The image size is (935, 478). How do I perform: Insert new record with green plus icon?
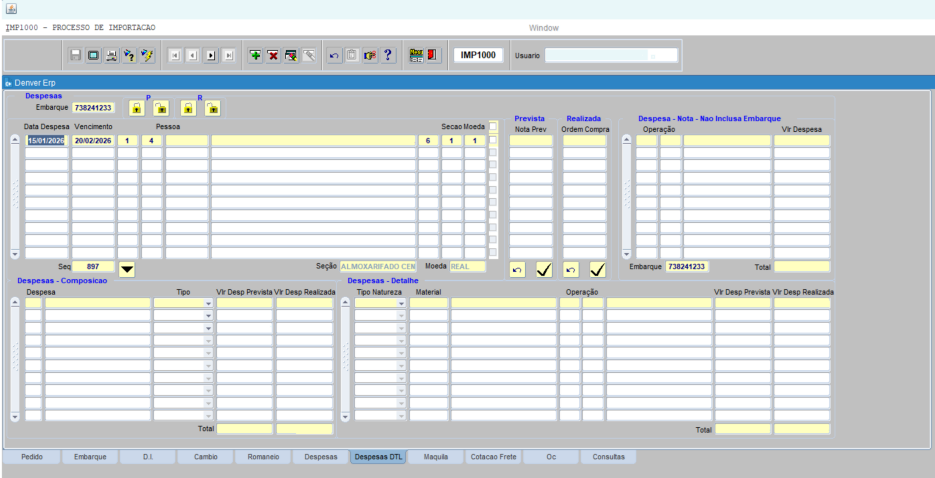point(255,55)
